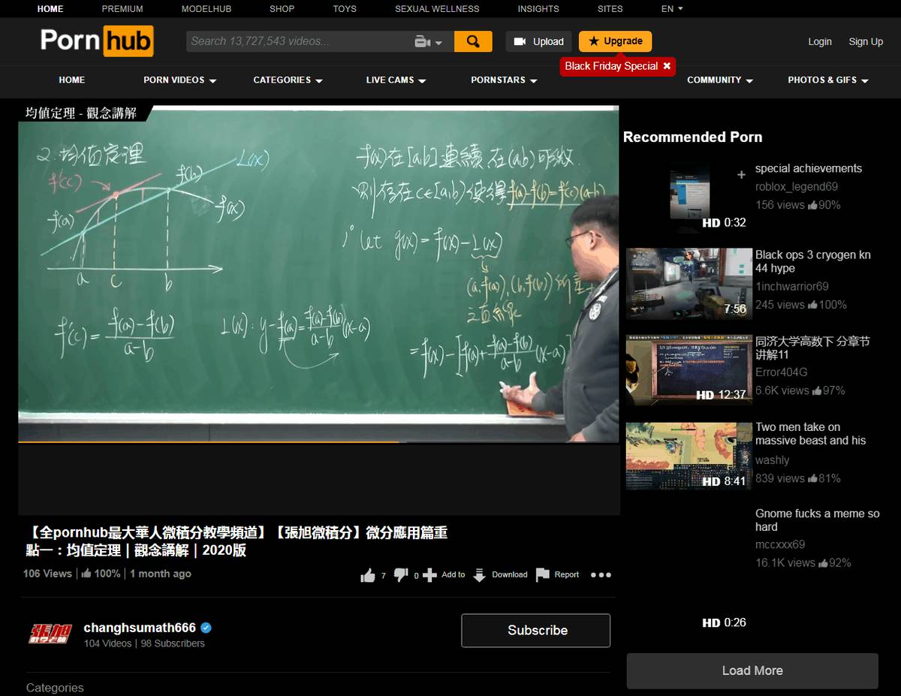
Task: Expand the Categories navigation dropdown
Action: point(288,80)
